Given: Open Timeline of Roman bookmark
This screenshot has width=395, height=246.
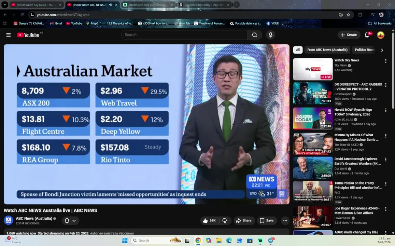Looking at the screenshot, I should (209, 24).
